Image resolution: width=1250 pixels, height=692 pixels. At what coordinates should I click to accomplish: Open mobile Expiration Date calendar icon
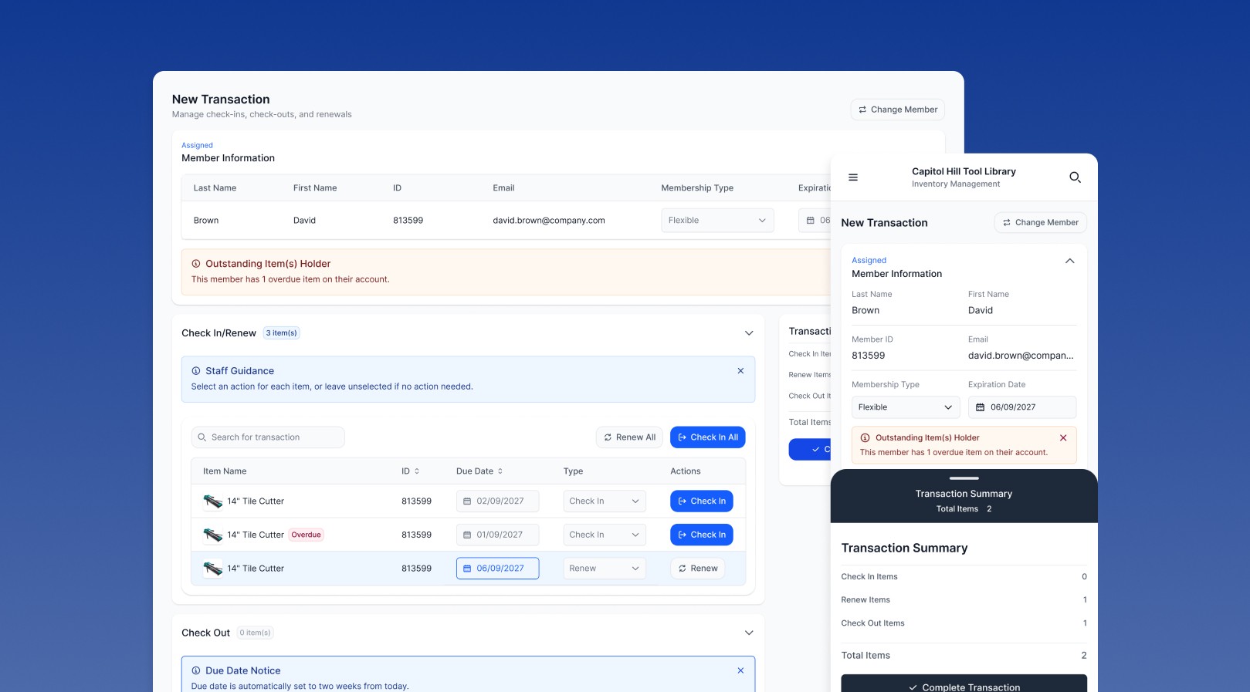pyautogui.click(x=981, y=407)
